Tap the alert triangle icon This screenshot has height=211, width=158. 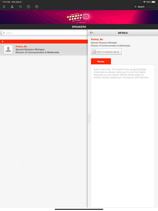pyautogui.click(x=12, y=7)
